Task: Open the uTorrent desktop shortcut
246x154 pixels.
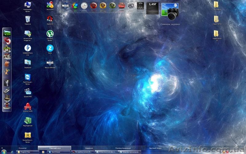Action: tap(50, 34)
